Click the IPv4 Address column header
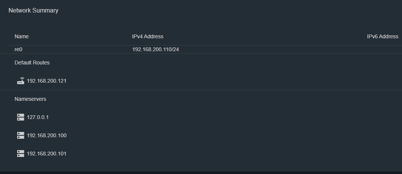This screenshot has height=174, width=402. click(x=148, y=36)
